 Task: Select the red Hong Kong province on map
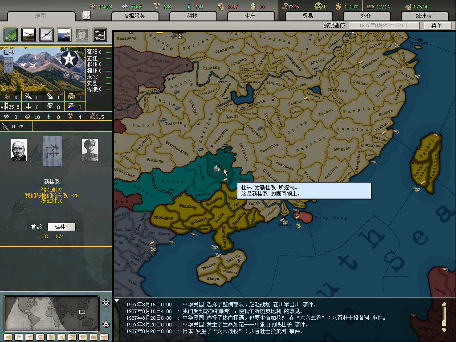tap(304, 217)
